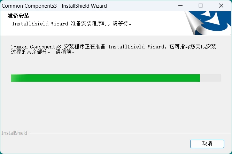Click the title bar text Common Components3
Image resolution: width=232 pixels, height=154 pixels.
click(29, 6)
